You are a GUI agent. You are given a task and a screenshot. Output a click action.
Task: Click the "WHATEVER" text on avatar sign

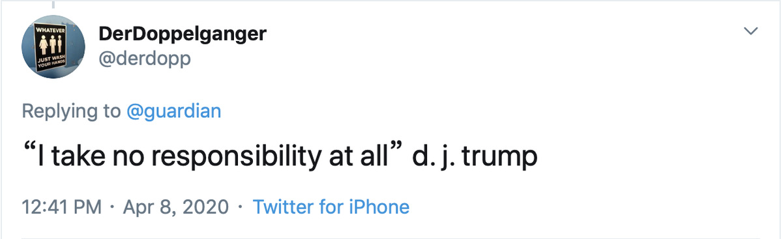pos(46,31)
